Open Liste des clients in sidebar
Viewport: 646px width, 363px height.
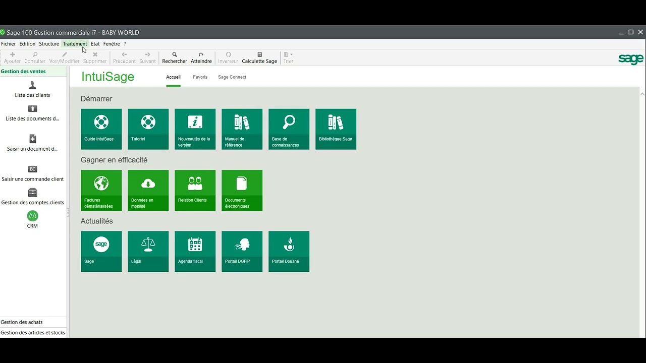pos(32,89)
